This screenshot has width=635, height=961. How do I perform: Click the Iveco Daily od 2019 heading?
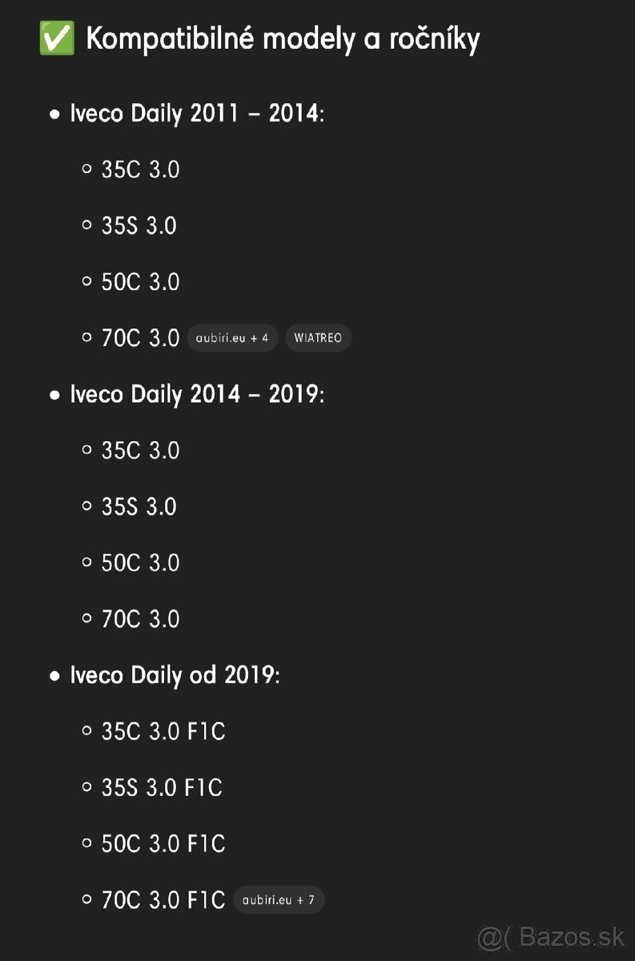(174, 675)
